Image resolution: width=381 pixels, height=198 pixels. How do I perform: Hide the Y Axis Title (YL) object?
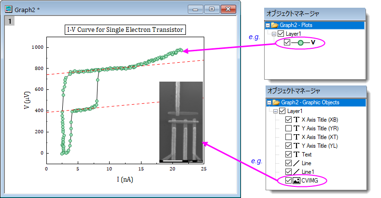pyautogui.click(x=288, y=145)
